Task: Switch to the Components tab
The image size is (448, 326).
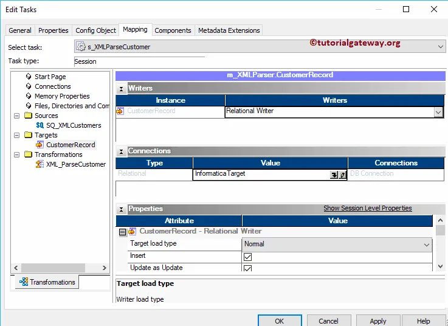Action: coord(173,30)
